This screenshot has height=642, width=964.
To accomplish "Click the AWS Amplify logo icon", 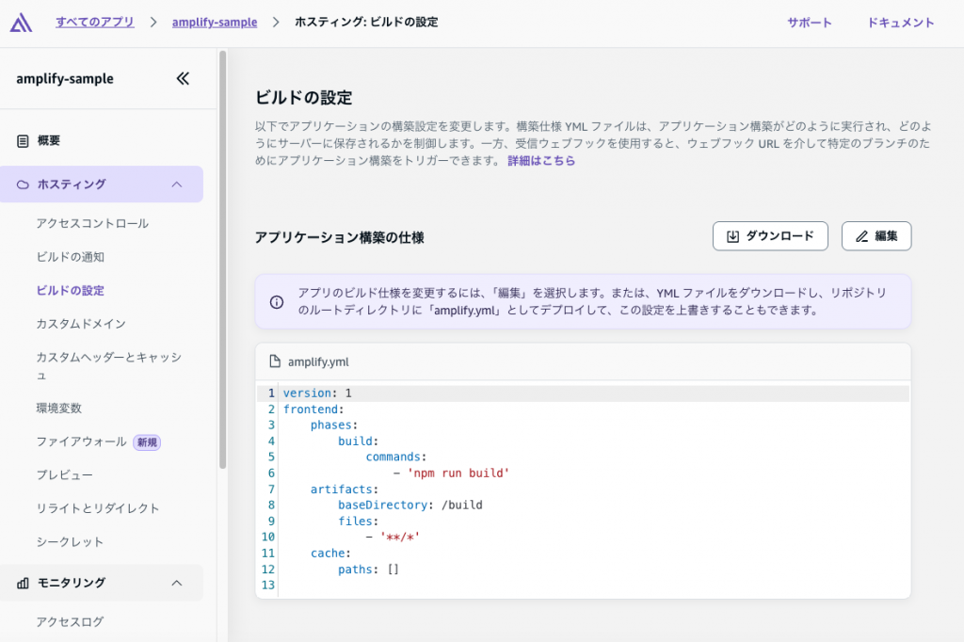I will [x=21, y=21].
